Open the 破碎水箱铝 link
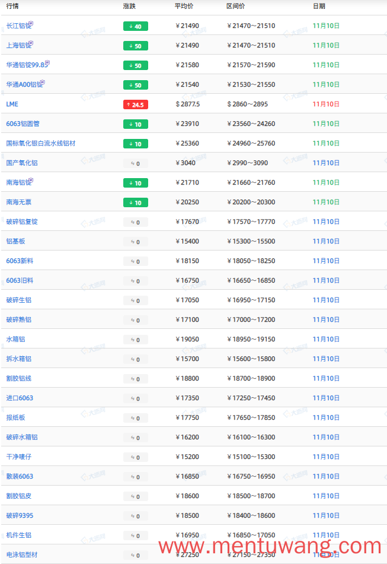 pos(22,437)
